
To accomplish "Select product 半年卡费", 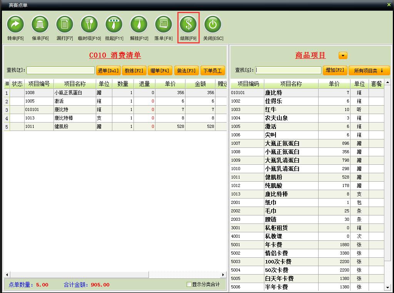I will point(307,287).
